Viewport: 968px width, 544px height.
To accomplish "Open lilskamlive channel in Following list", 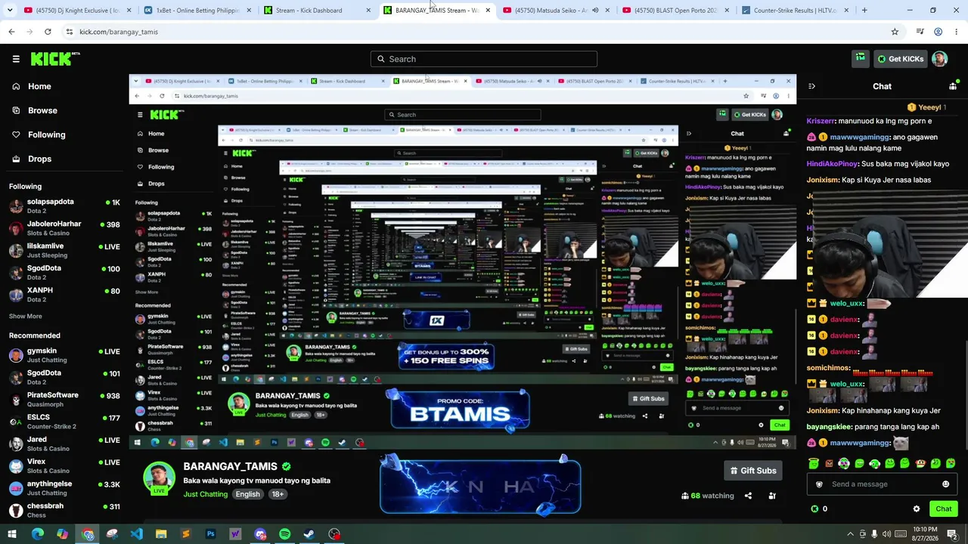I will click(64, 250).
